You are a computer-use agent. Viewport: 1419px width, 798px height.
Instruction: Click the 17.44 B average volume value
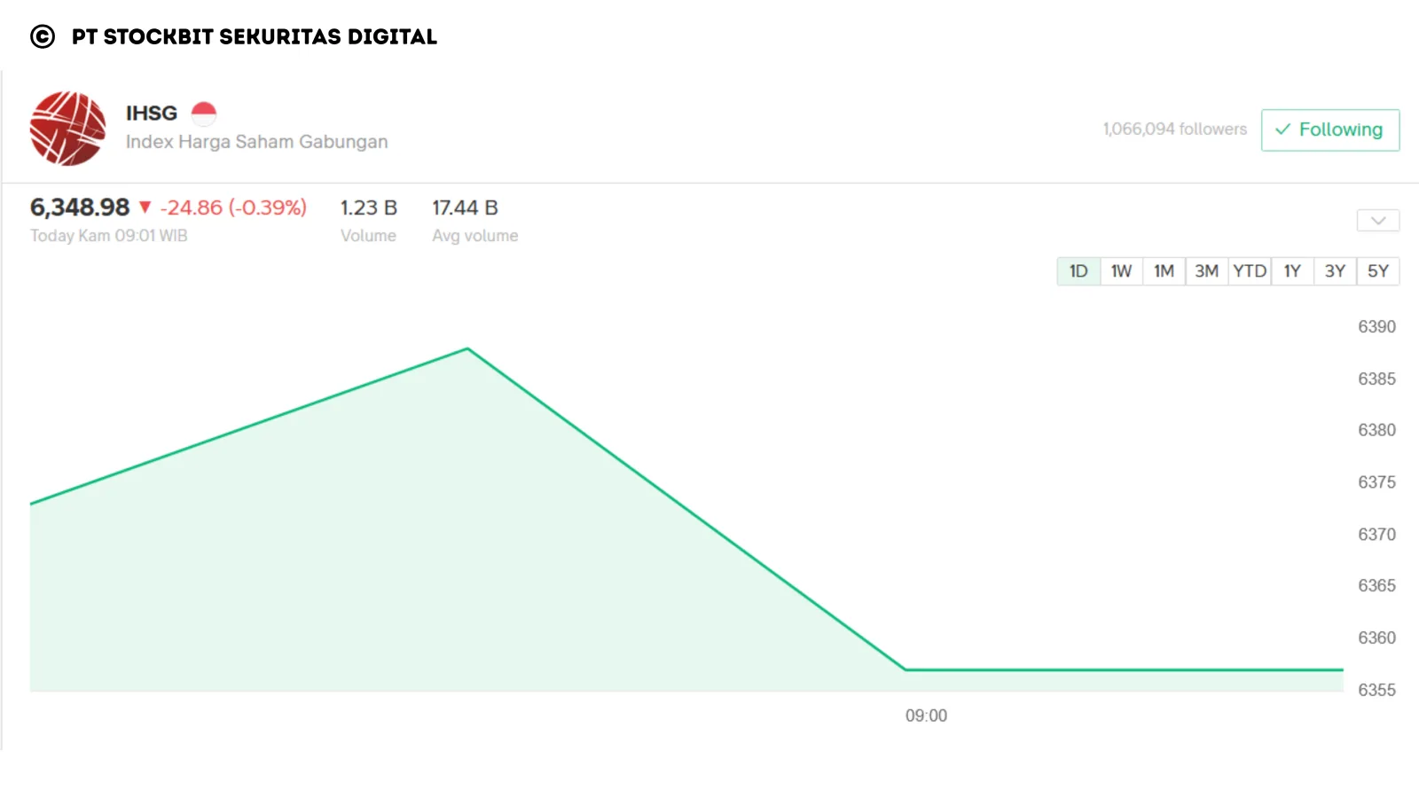tap(466, 207)
